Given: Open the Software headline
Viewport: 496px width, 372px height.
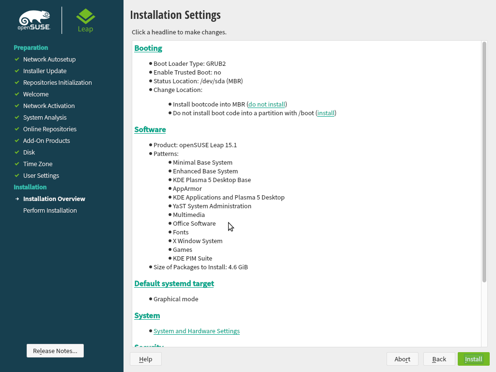Looking at the screenshot, I should coord(150,129).
